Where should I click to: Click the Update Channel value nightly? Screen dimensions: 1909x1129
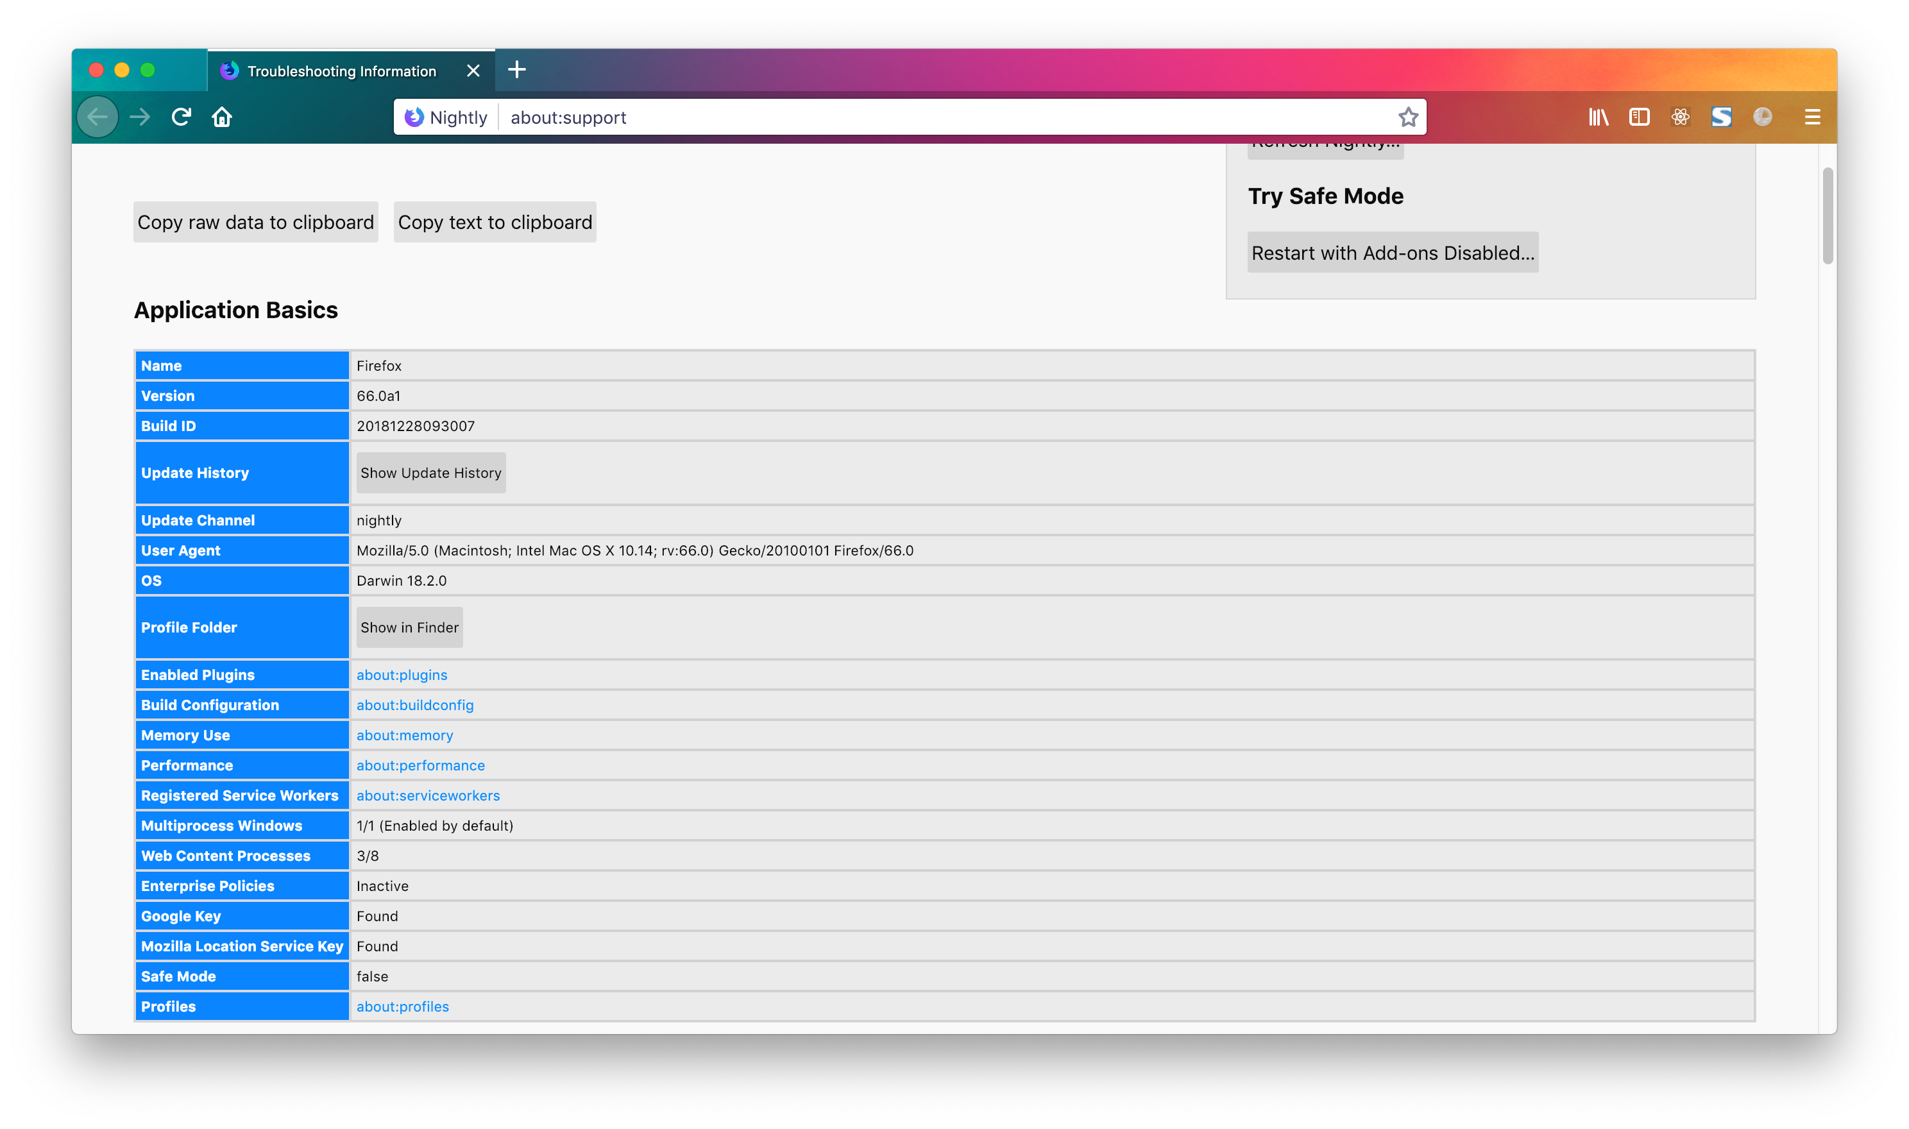click(378, 520)
